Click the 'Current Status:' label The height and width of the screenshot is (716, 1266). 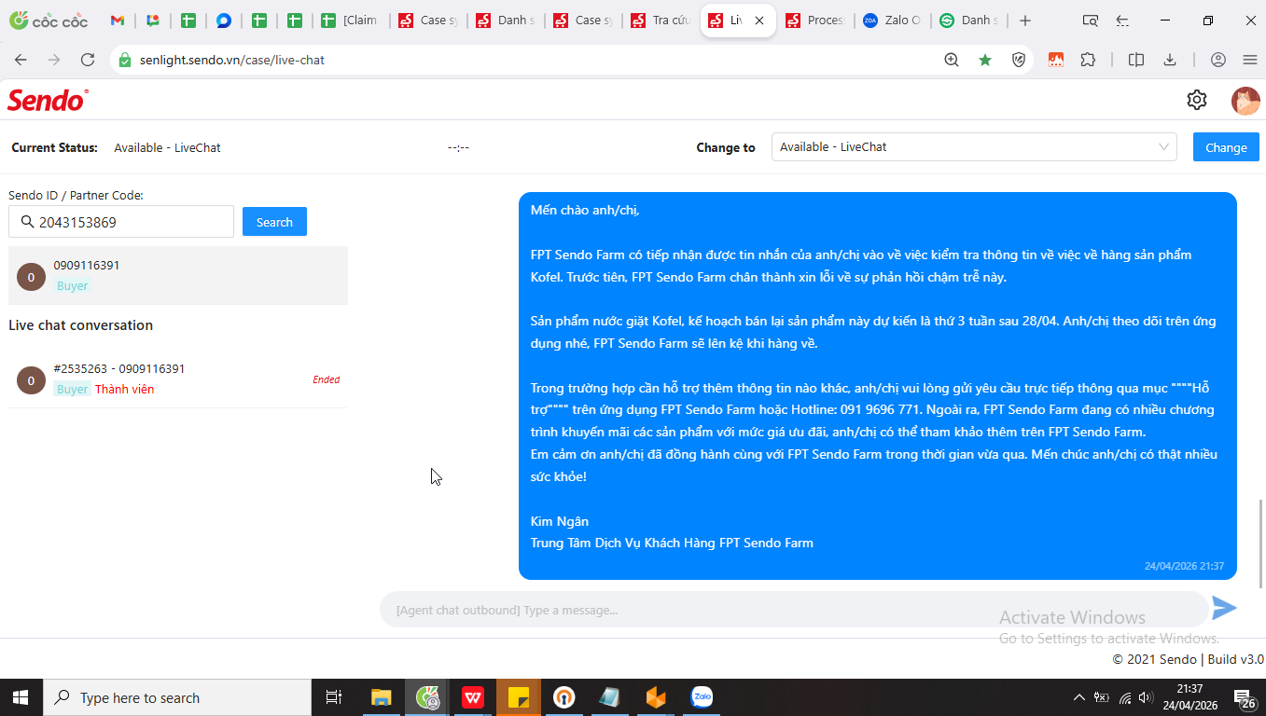(54, 147)
